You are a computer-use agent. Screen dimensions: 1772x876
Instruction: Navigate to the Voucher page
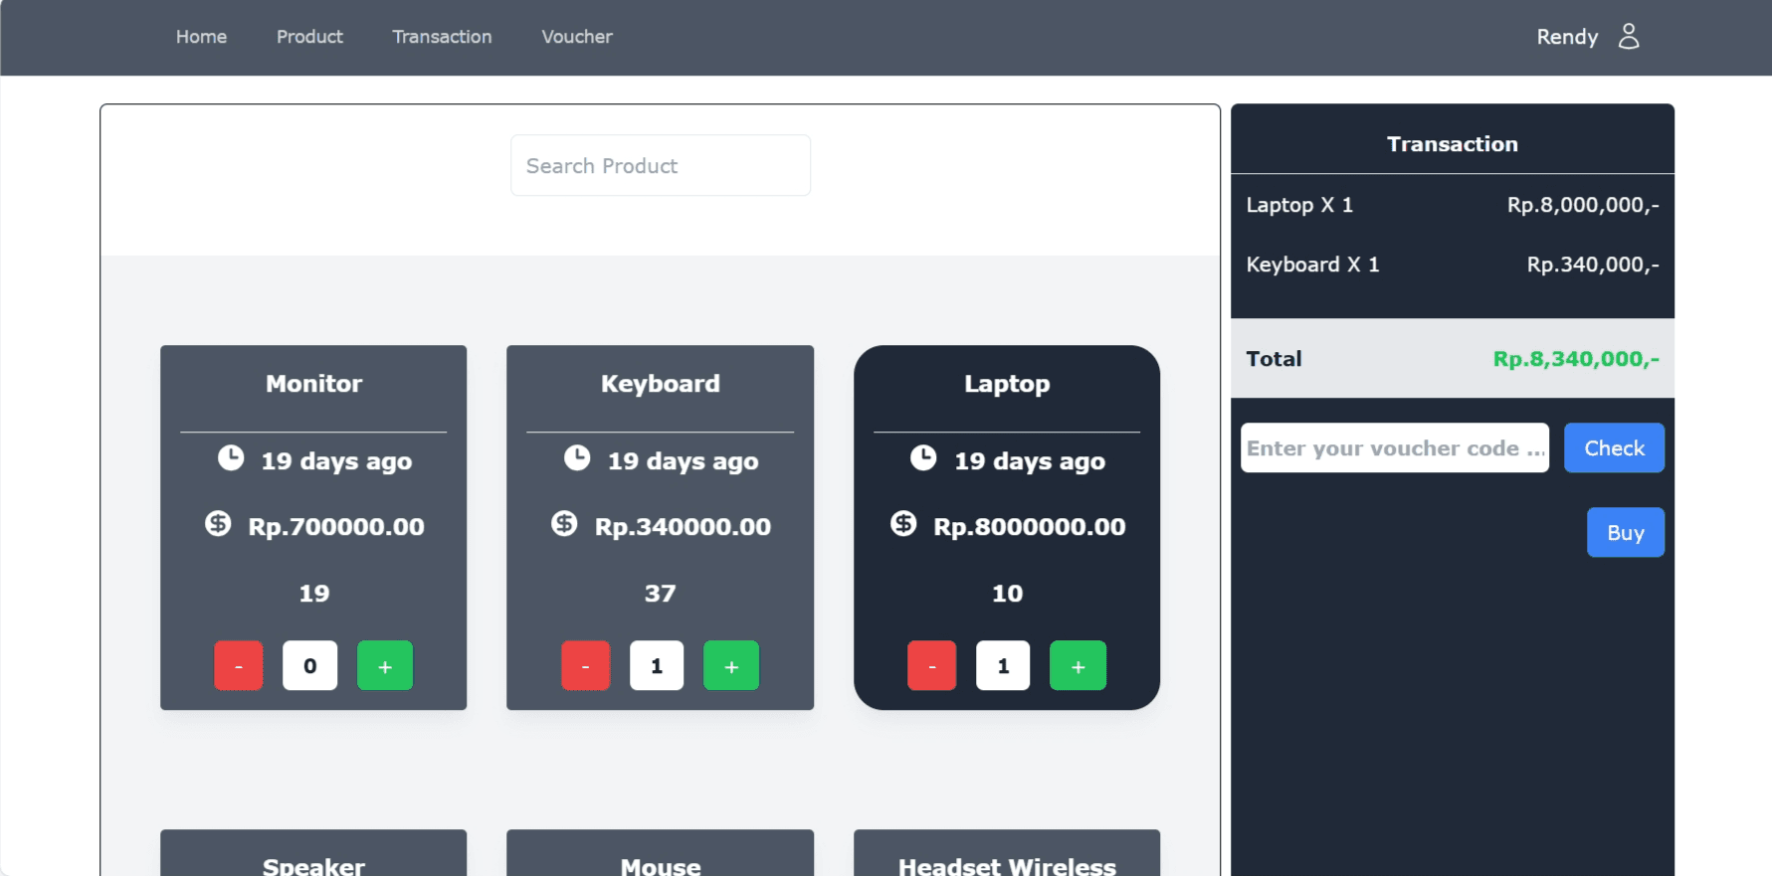click(576, 37)
